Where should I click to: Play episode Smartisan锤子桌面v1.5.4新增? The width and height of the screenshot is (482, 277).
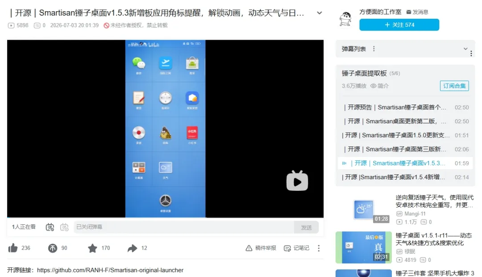click(x=405, y=177)
